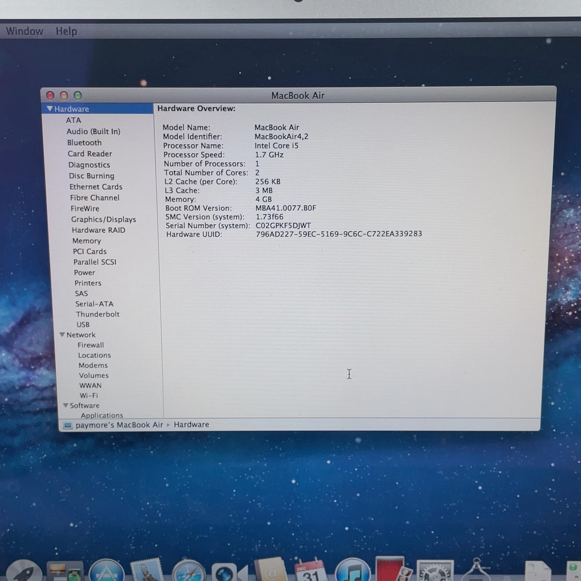Image resolution: width=581 pixels, height=581 pixels.
Task: Show Diagnostics information
Action: click(x=89, y=165)
